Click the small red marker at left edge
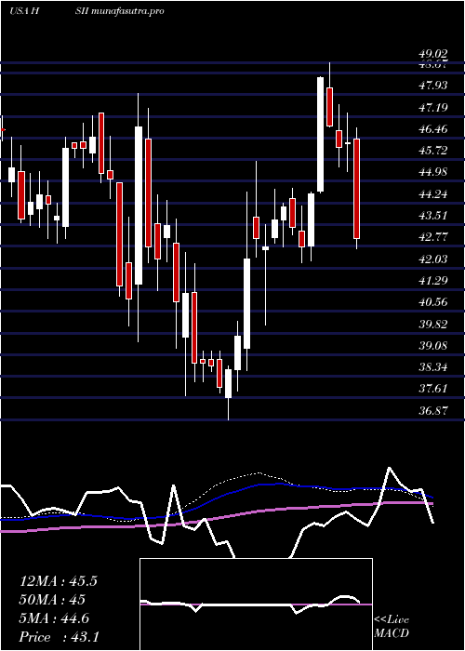 point(3,130)
